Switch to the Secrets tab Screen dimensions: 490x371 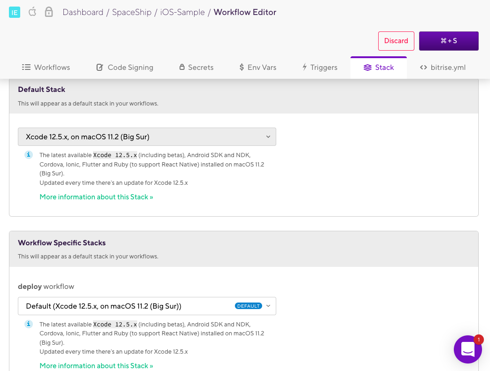196,68
